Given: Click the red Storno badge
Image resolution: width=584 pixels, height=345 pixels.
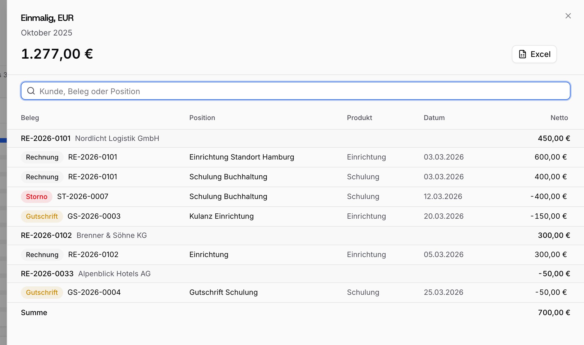Looking at the screenshot, I should coord(37,196).
